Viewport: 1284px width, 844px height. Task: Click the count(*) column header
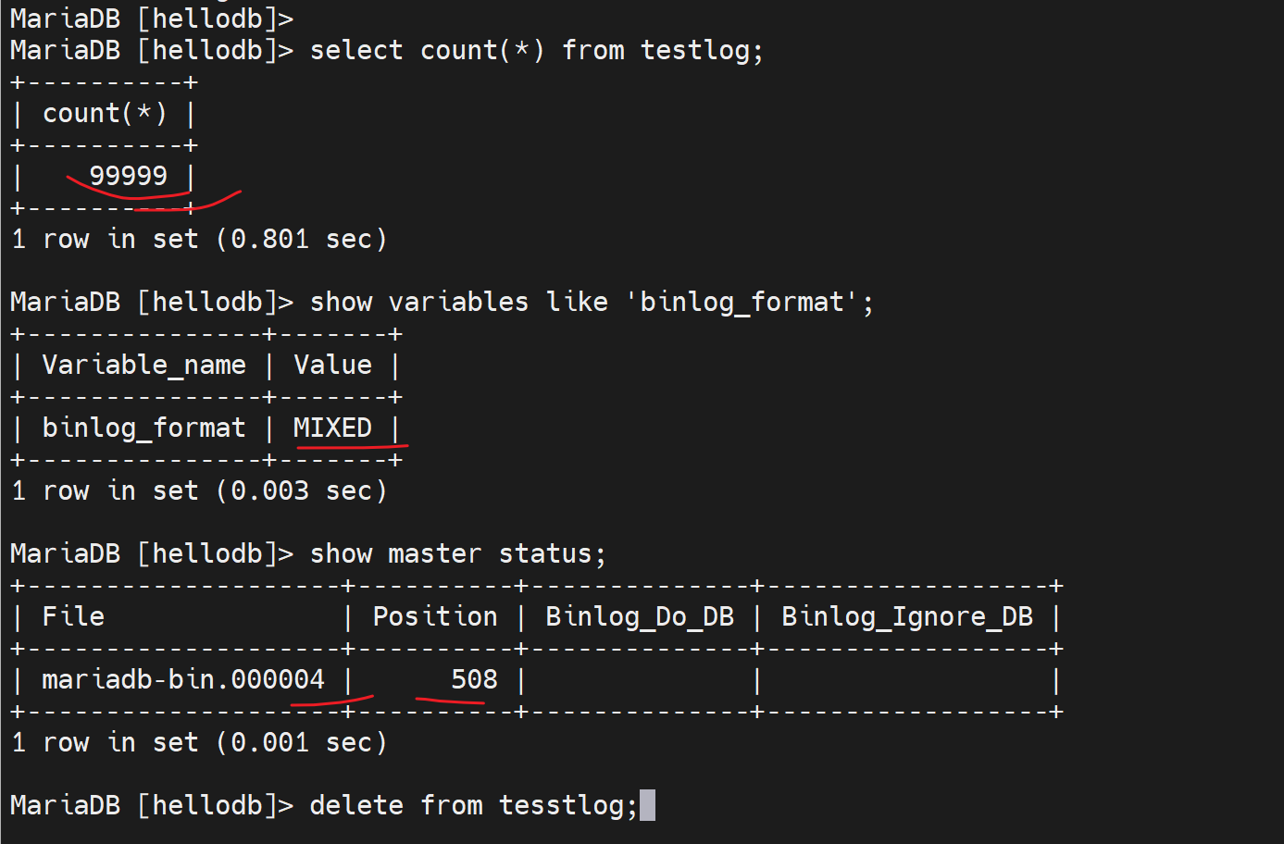105,114
